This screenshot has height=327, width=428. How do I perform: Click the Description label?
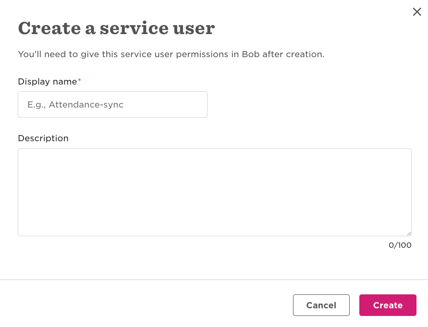(x=43, y=138)
